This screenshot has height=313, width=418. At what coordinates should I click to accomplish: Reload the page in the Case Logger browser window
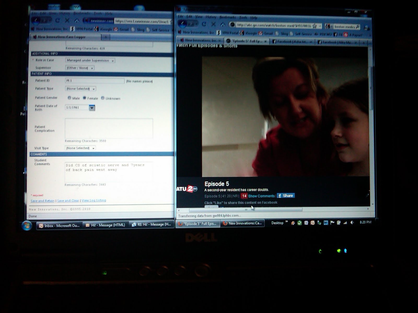pos(57,21)
